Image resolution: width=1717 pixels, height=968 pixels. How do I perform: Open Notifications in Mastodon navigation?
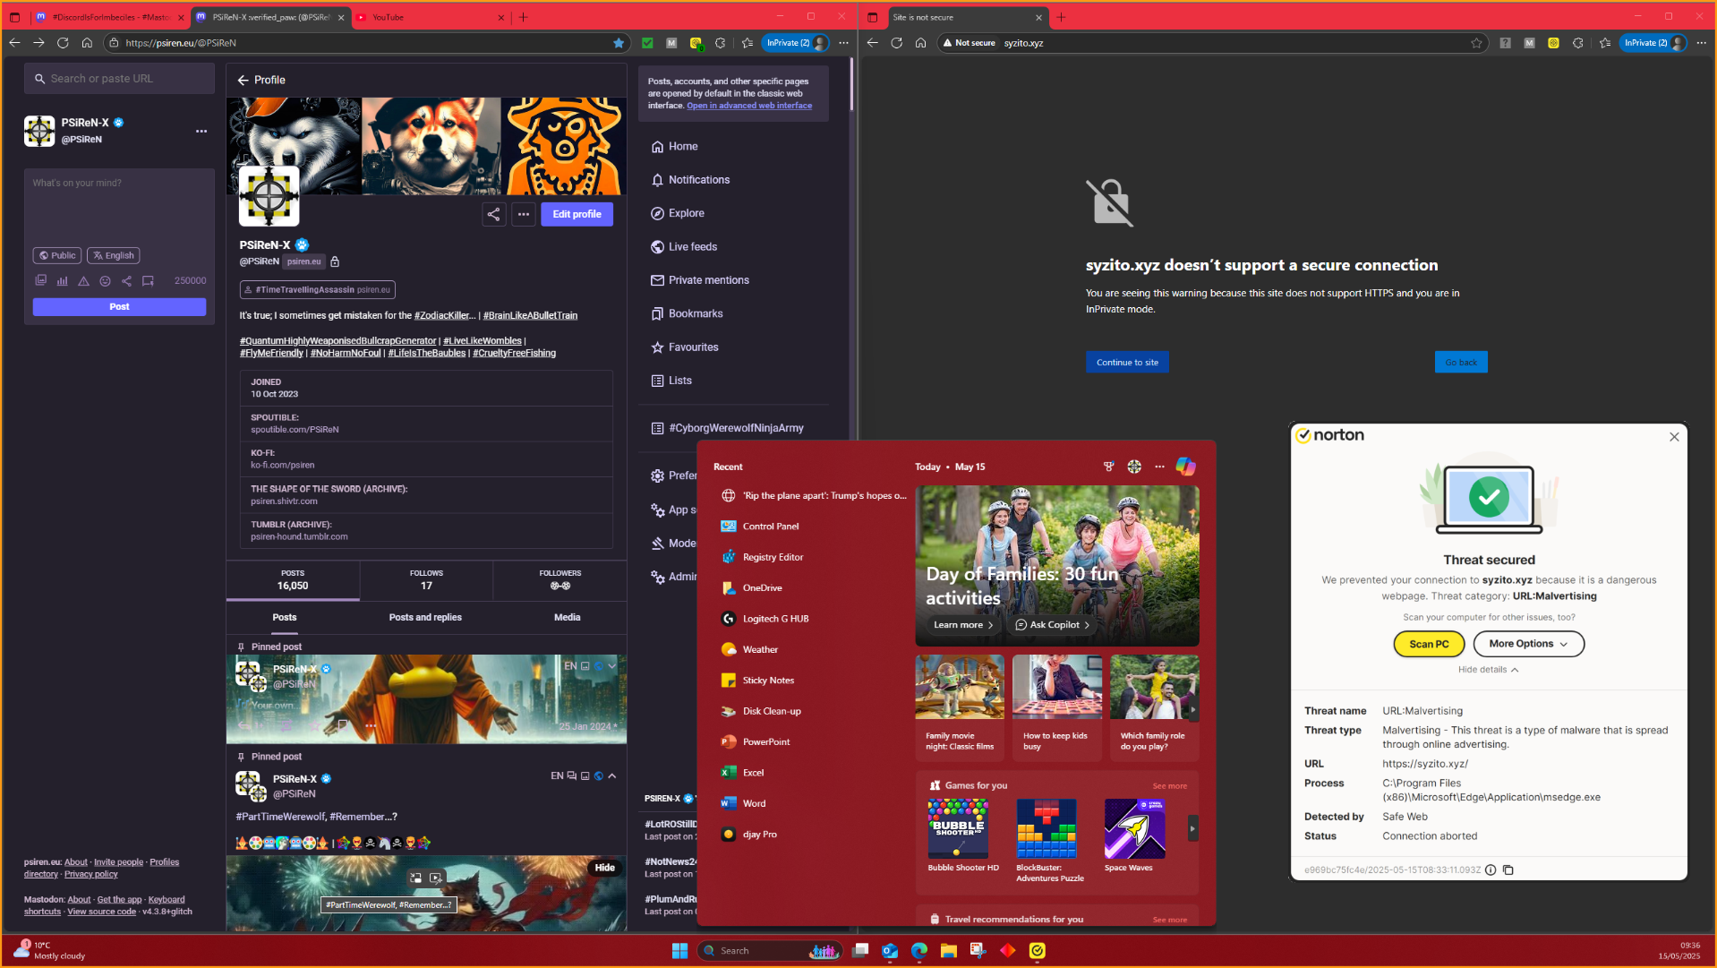click(690, 180)
